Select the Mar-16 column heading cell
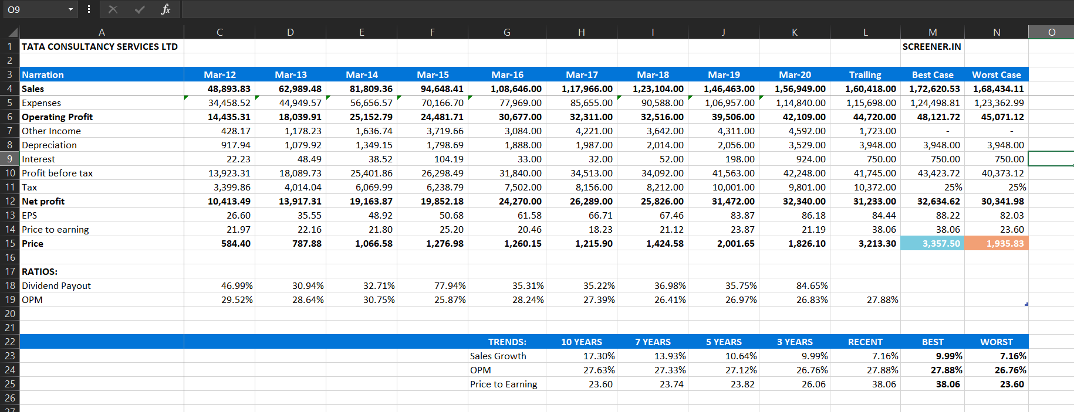Image resolution: width=1074 pixels, height=412 pixels. (x=507, y=74)
